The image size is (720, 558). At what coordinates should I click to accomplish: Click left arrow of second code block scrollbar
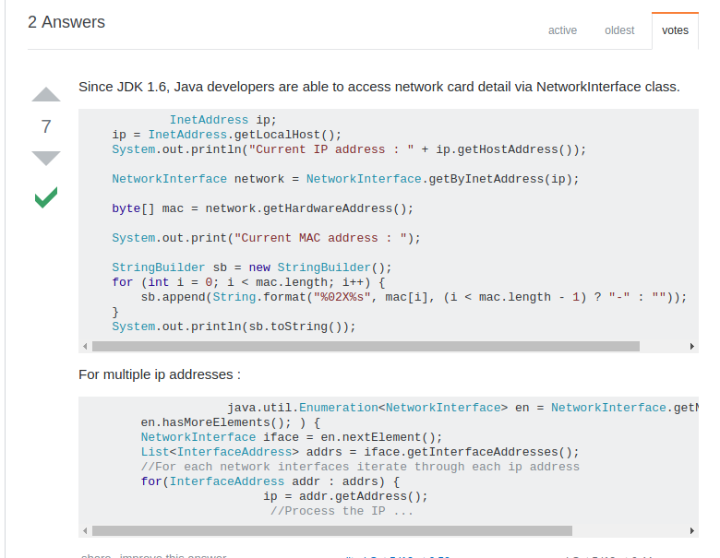85,531
